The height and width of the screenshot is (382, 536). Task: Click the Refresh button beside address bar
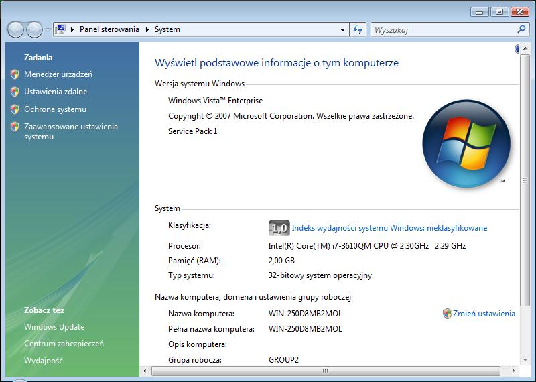(x=358, y=29)
